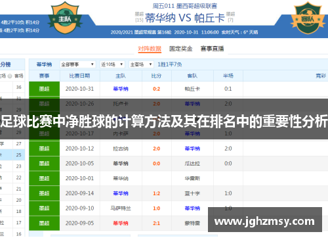Screen dimensions: 328x238
Task: Click the score 2:1
Action: (156, 223)
